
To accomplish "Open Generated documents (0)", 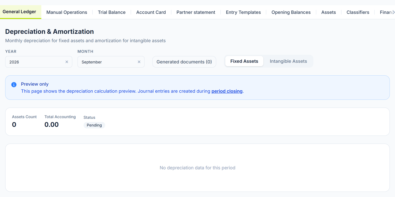I will pos(184,62).
